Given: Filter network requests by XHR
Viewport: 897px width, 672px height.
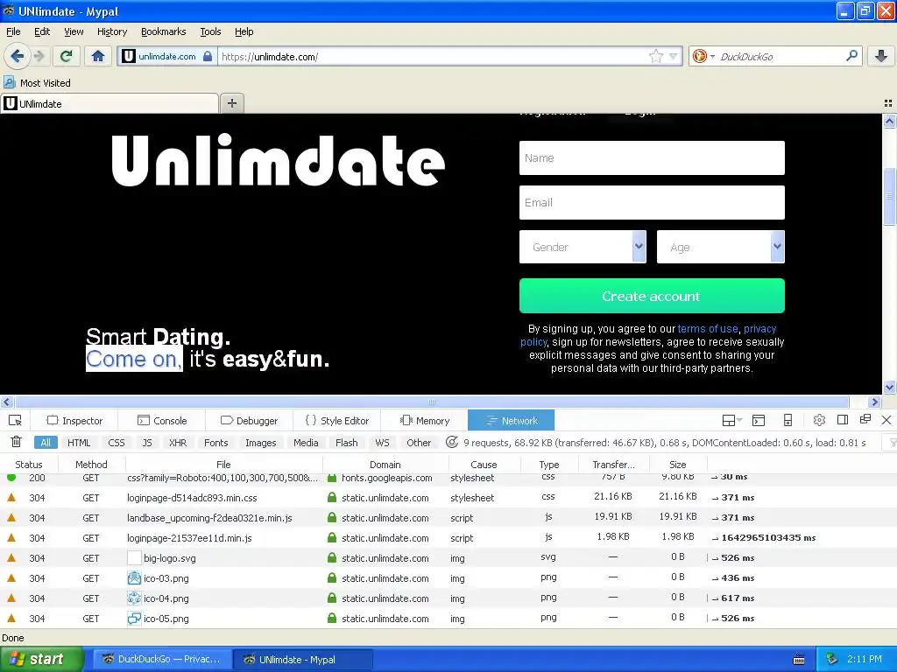Looking at the screenshot, I should click(x=178, y=442).
